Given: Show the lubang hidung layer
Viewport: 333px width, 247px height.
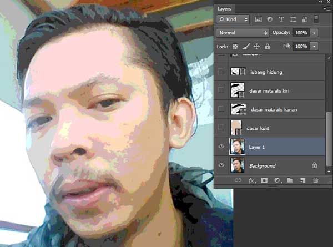Looking at the screenshot, I should click(221, 72).
